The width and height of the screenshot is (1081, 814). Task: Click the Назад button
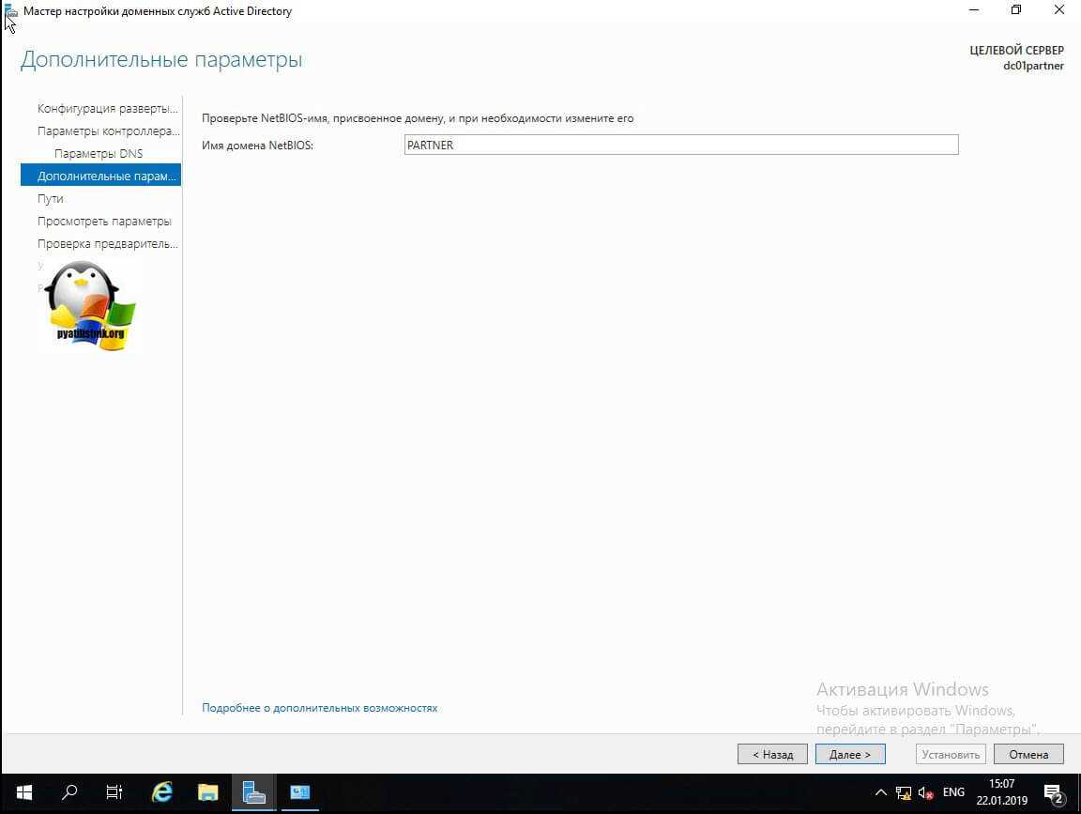coord(772,755)
